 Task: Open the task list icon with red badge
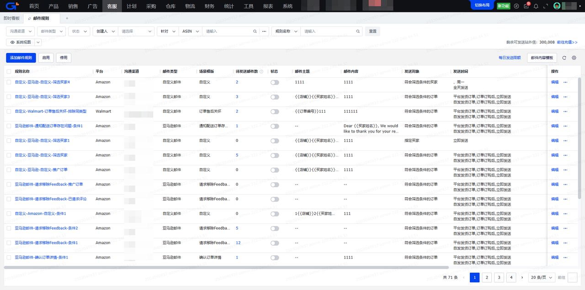[526, 6]
